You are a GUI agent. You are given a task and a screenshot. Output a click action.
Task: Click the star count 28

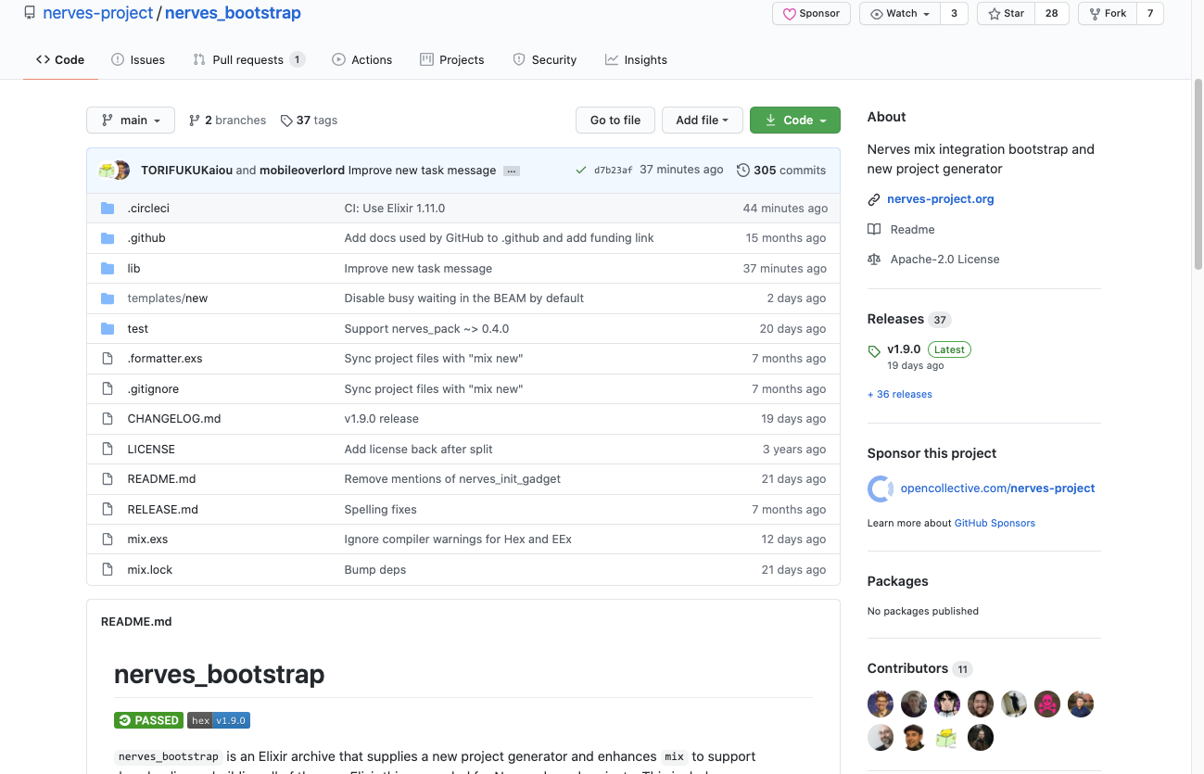(1052, 14)
